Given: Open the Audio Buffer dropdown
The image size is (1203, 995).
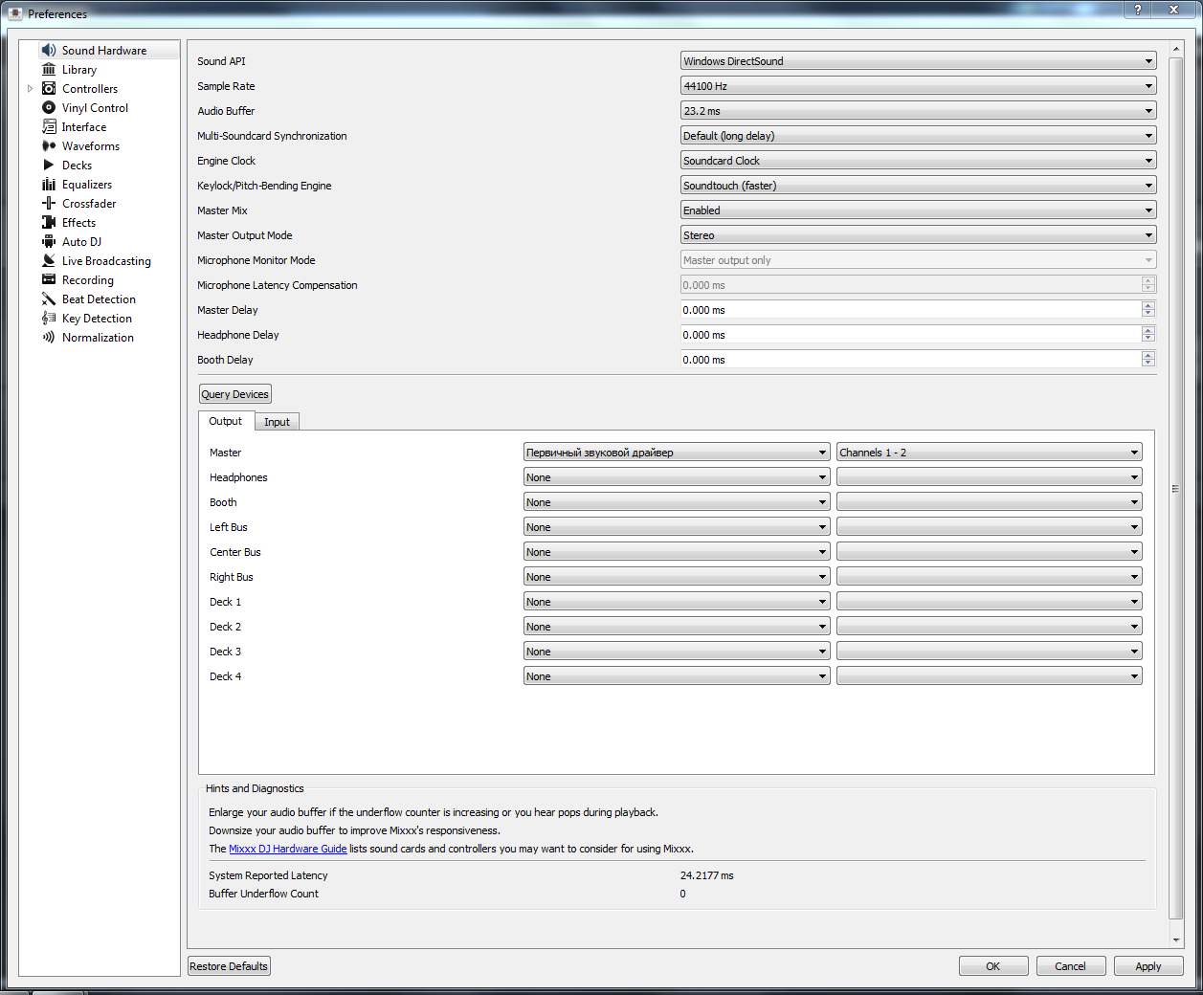Looking at the screenshot, I should pos(917,111).
